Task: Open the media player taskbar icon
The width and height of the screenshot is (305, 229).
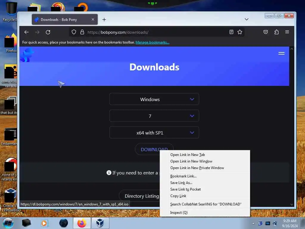Action: click(44, 223)
